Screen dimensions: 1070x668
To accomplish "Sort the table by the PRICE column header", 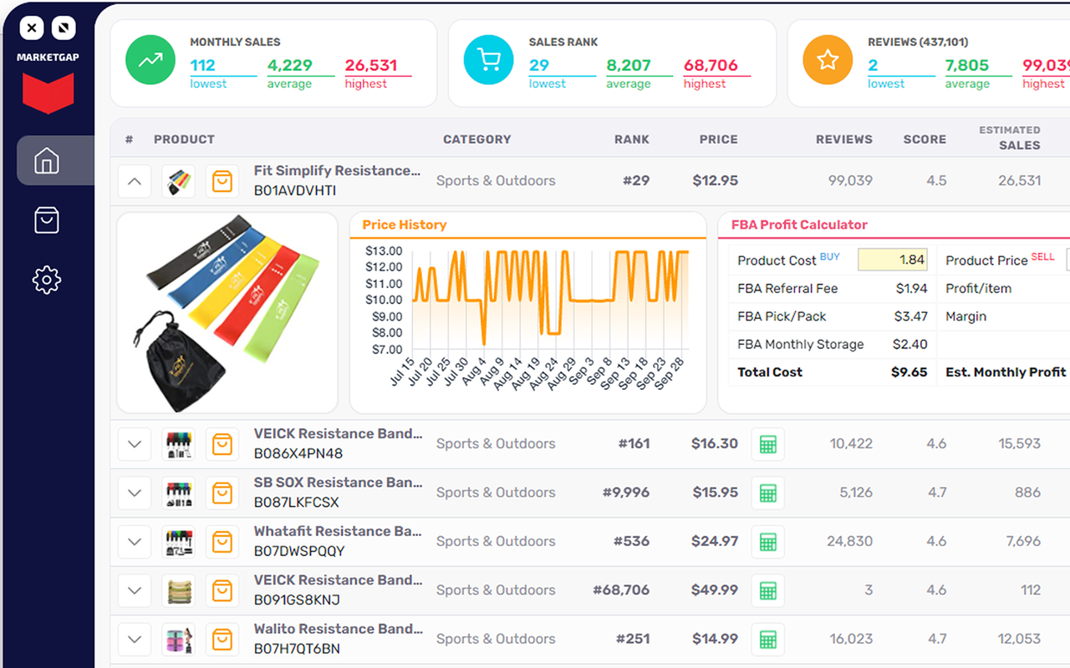I will (718, 139).
